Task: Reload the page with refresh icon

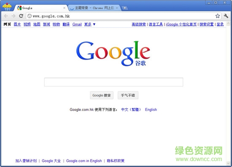Action: (x=21, y=16)
